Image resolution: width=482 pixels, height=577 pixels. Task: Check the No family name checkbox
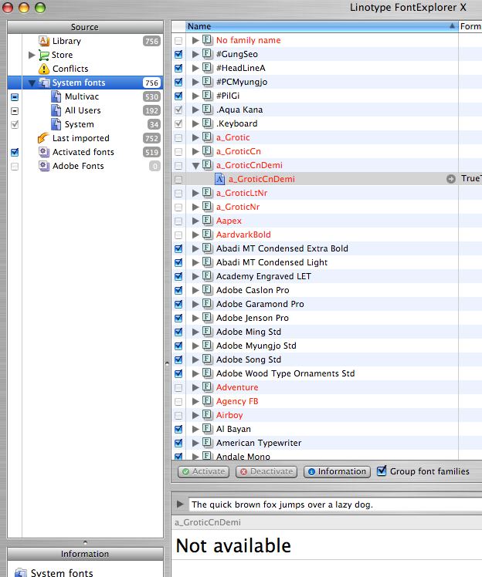click(178, 40)
